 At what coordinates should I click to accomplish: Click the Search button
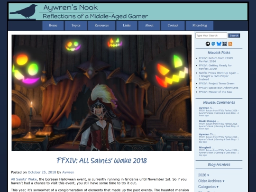click(234, 36)
